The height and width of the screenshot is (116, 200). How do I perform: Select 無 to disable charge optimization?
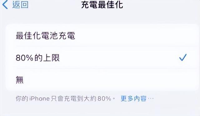[x=101, y=80]
